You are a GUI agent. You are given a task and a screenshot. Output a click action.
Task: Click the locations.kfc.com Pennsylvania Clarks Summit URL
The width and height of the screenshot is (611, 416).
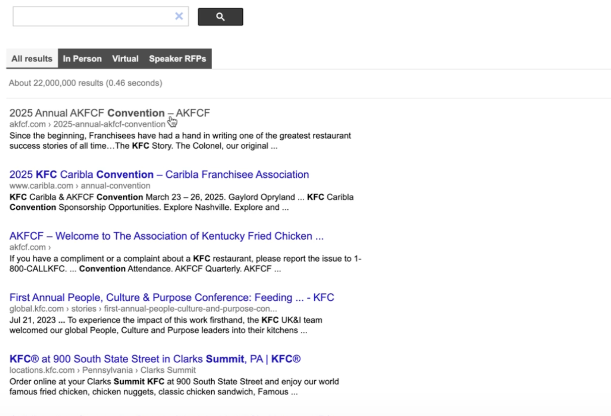[x=103, y=370]
